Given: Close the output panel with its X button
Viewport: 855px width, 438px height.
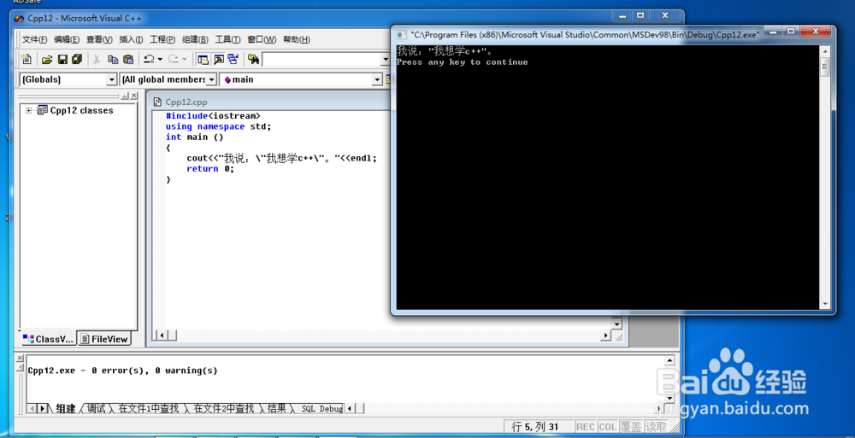Looking at the screenshot, I should point(21,358).
